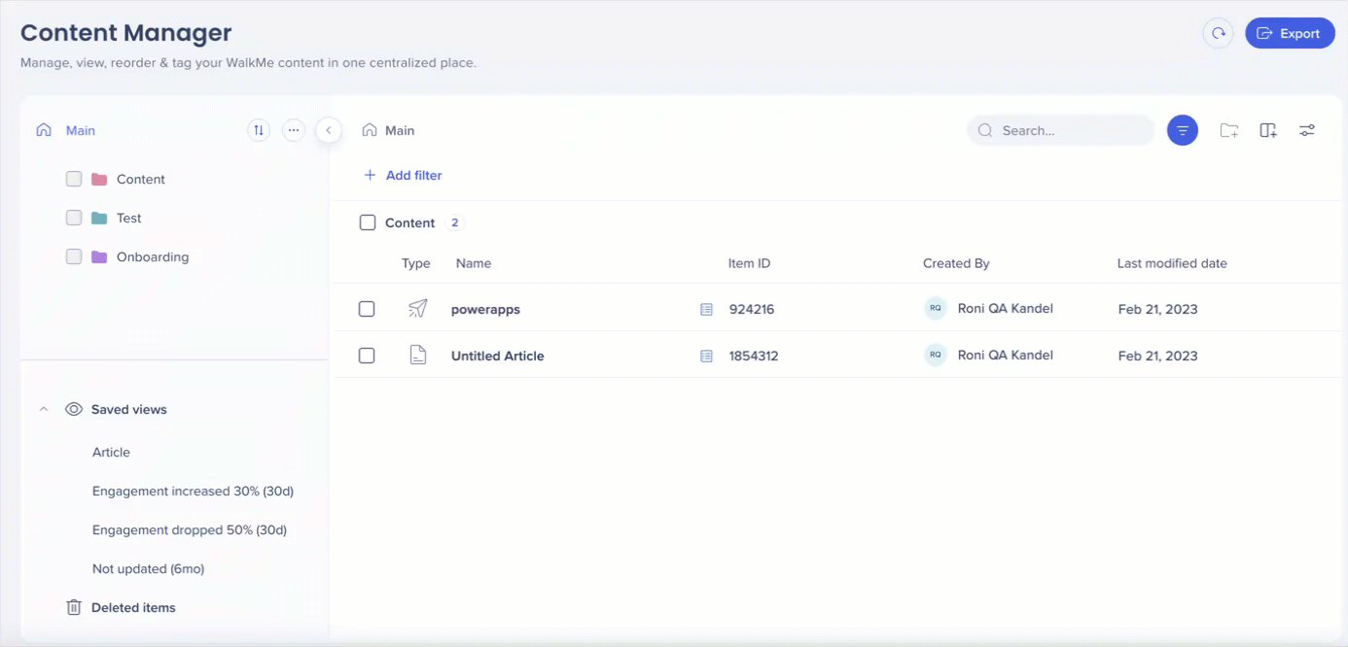Click the Deleted items trash icon
1348x647 pixels.
(x=74, y=607)
